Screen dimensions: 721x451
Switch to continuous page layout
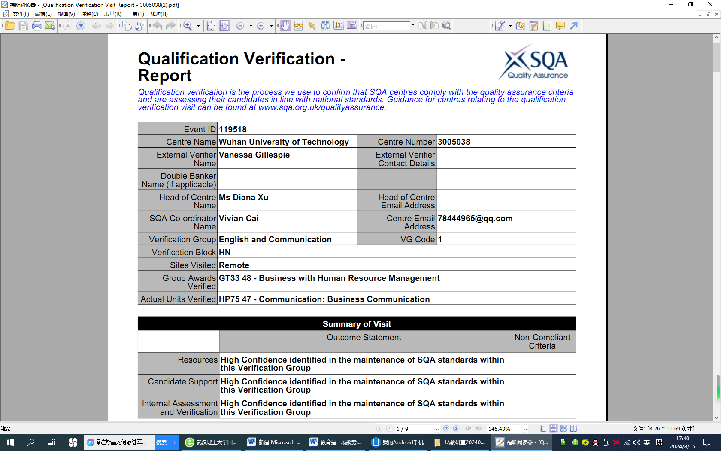pyautogui.click(x=554, y=429)
